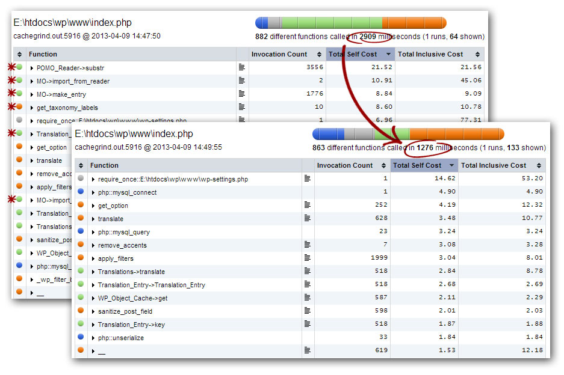
Task: Sort by the Invocation Count column header
Action: (344, 165)
